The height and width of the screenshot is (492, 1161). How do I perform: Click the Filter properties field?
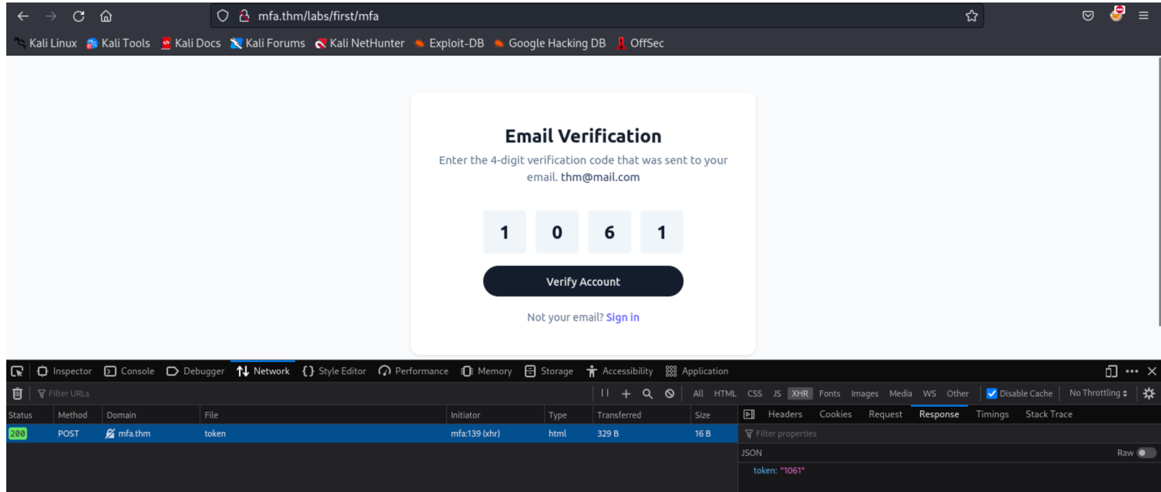tap(949, 434)
